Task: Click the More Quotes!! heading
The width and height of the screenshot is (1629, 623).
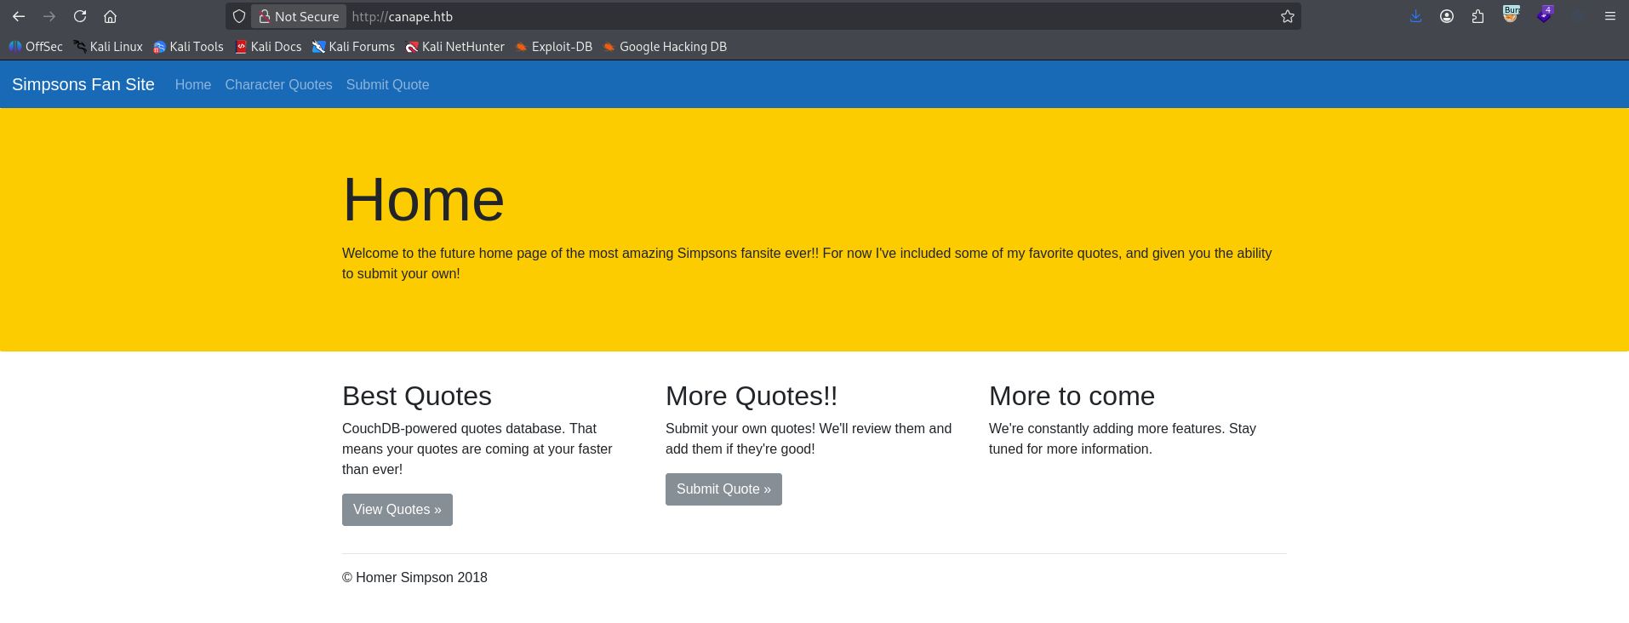Action: [752, 396]
